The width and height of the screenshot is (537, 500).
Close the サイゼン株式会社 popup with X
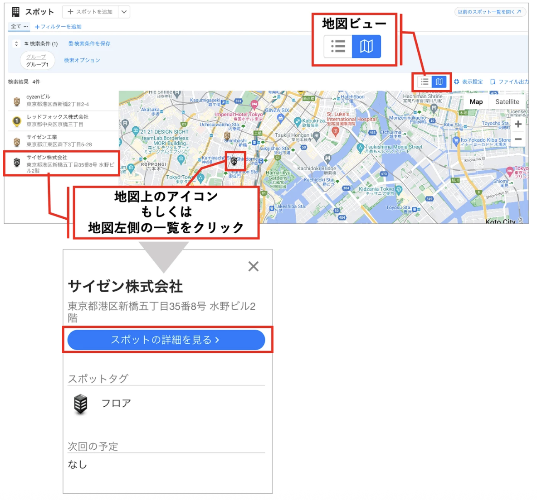point(254,266)
